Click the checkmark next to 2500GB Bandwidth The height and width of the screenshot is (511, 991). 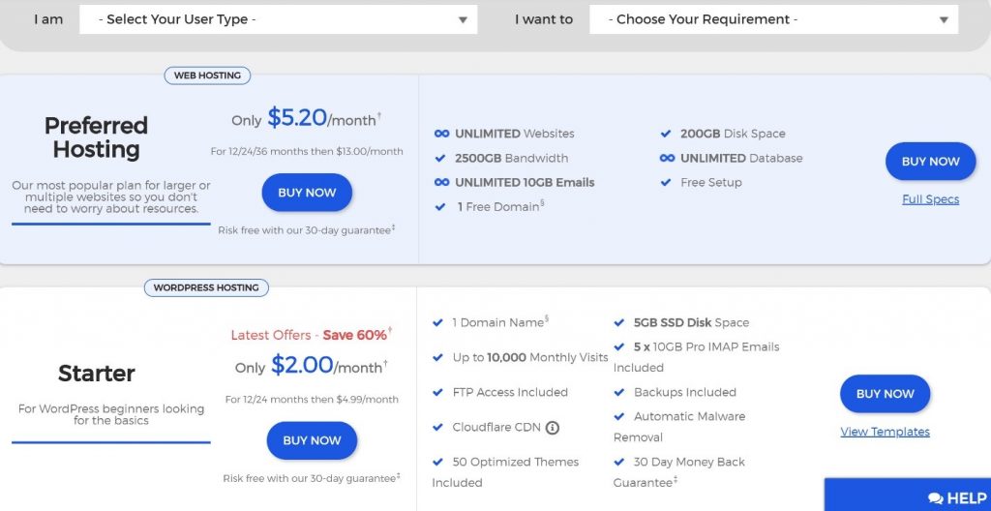(440, 158)
